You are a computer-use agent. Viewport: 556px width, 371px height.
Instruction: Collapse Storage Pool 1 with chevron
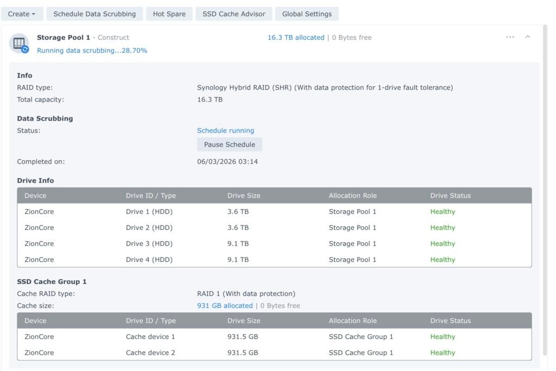click(x=528, y=37)
